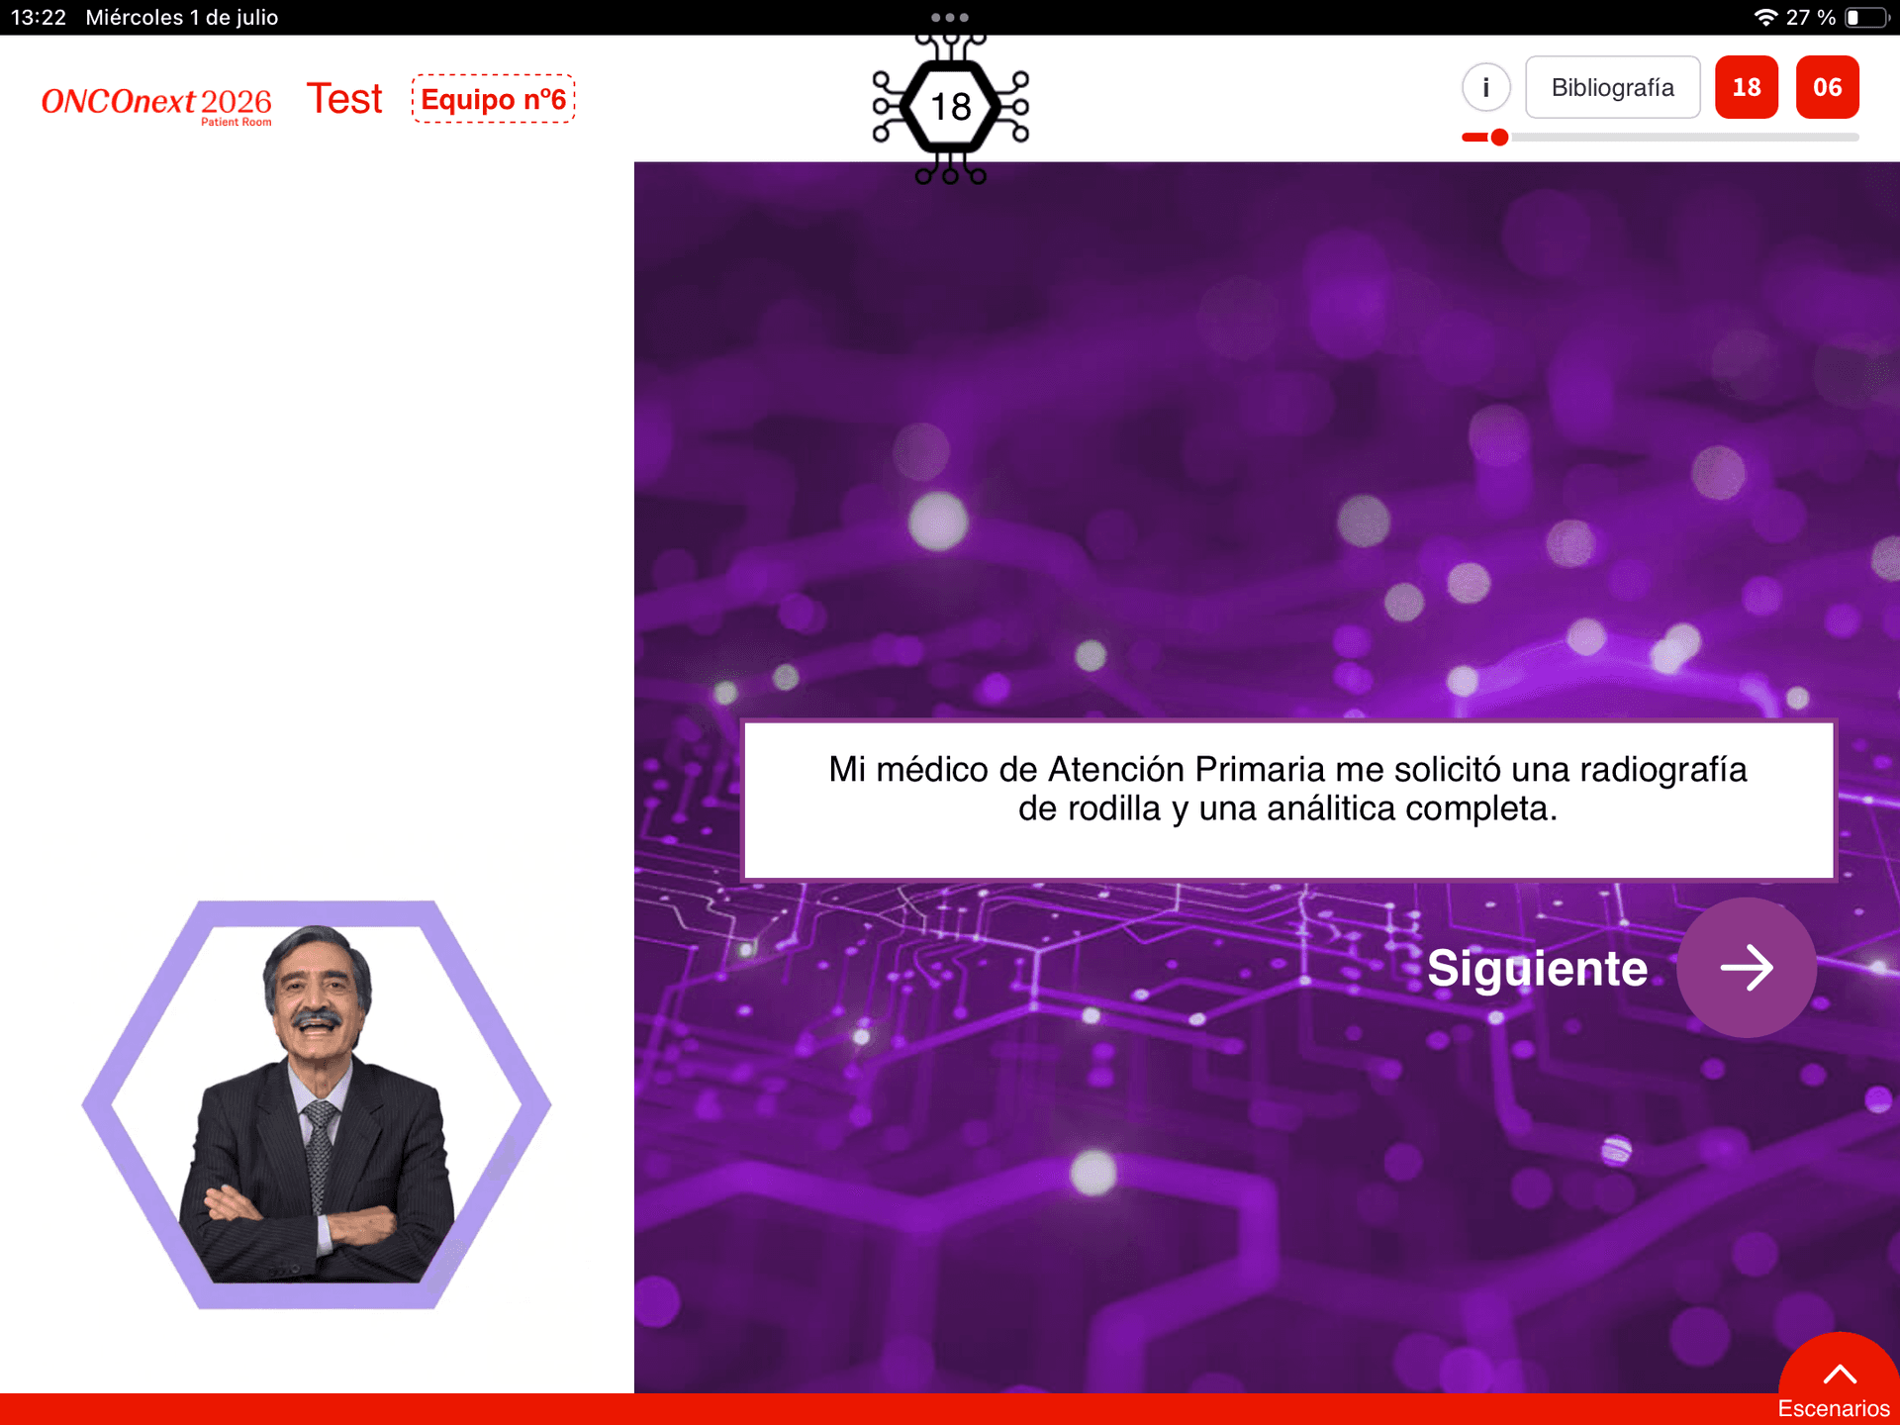Click the hexagon chip icon numbered 18
This screenshot has width=1900, height=1425.
point(951,107)
